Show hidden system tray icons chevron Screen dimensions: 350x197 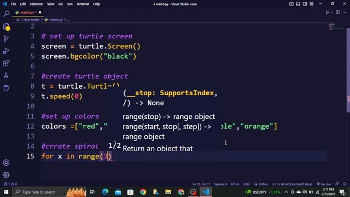tap(286, 192)
